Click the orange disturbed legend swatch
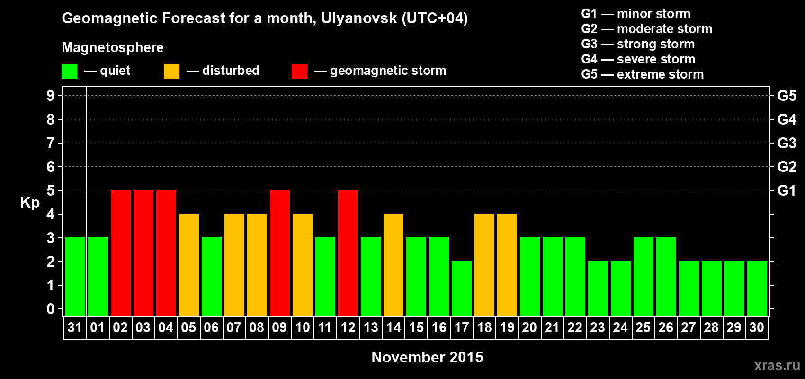 coord(171,72)
